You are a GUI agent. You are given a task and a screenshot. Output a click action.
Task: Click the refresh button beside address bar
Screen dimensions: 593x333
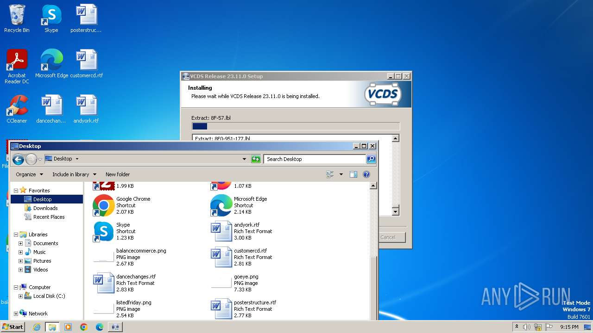click(x=256, y=159)
